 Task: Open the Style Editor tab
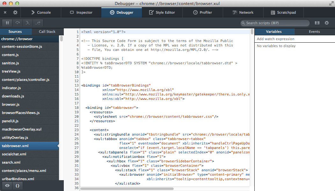click(x=162, y=12)
